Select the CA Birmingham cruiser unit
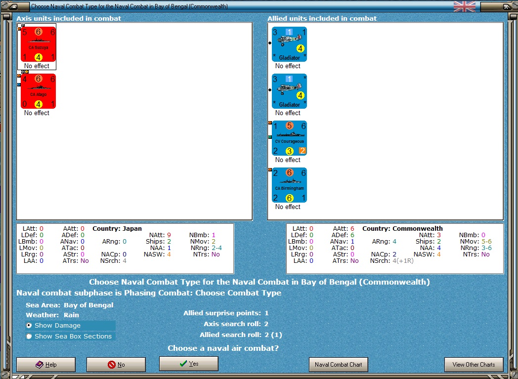The image size is (518, 379). coord(289,185)
